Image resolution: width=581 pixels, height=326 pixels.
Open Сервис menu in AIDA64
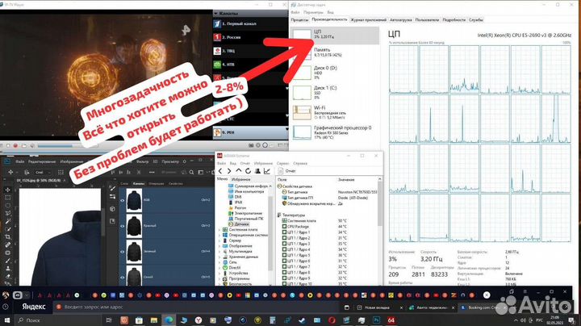coord(282,163)
